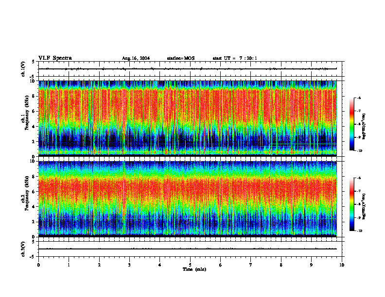Click the time axis tick label "4"
Screen dimensions: 385x297
(159, 265)
